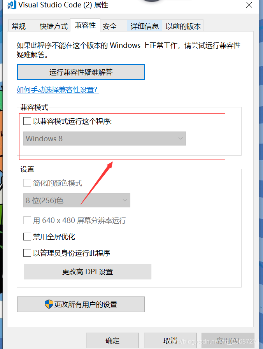Cancel the dialog with 取消

[170, 340]
